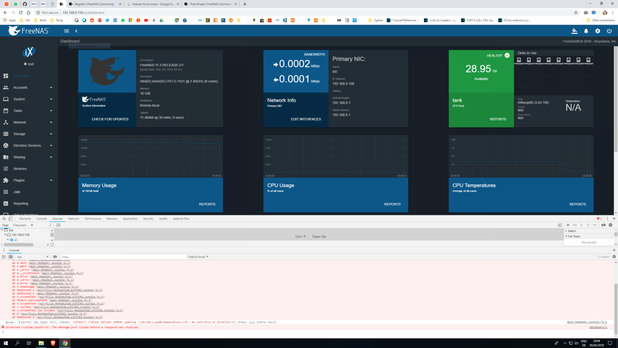Screen dimensions: 618x348
Task: Expand the Network sidebar menu arrow
Action: click(x=51, y=122)
